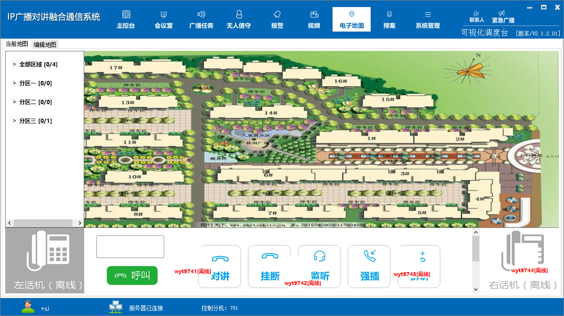The height and width of the screenshot is (316, 564).
Task: Click the zone tree's left scroll arrow
Action: click(x=9, y=223)
